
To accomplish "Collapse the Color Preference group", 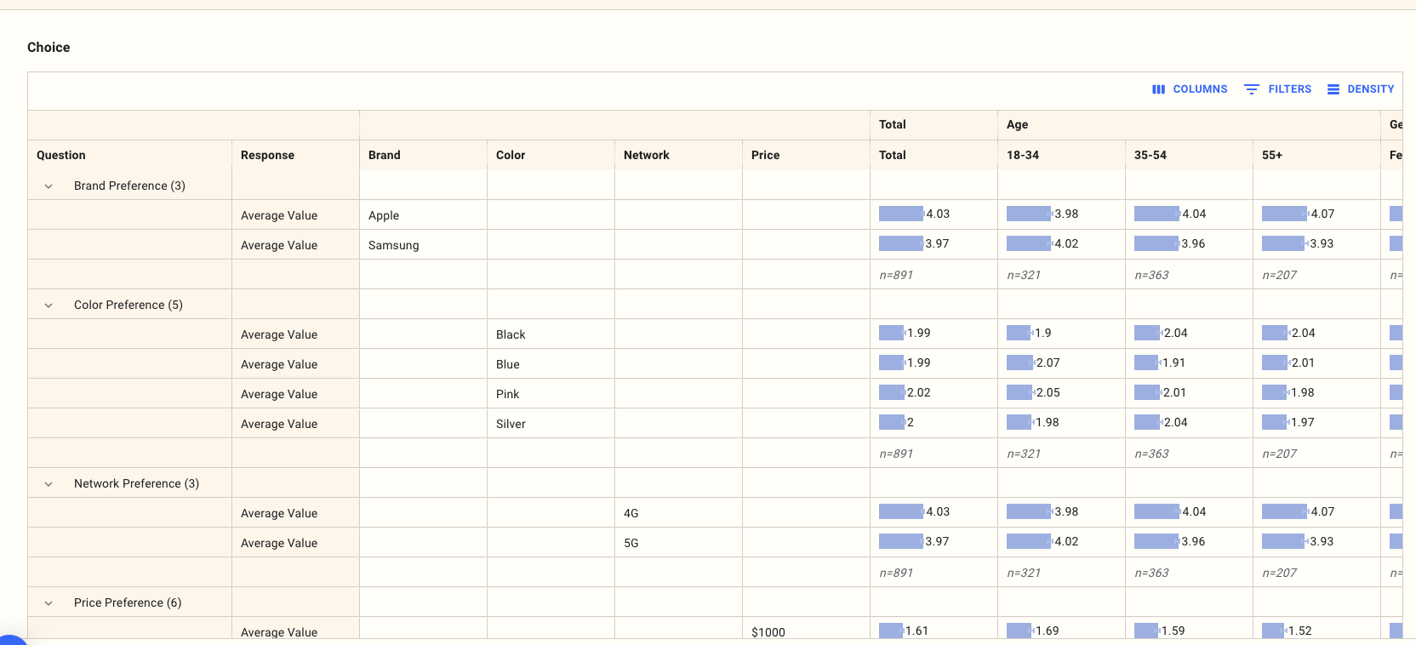I will [49, 305].
